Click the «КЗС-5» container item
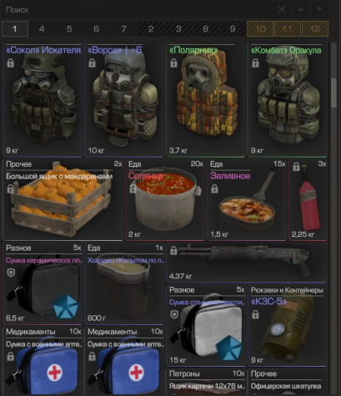 (x=287, y=325)
